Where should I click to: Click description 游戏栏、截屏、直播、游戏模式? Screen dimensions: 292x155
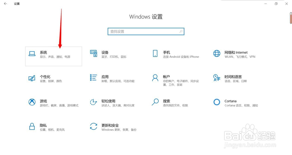tap(59, 105)
